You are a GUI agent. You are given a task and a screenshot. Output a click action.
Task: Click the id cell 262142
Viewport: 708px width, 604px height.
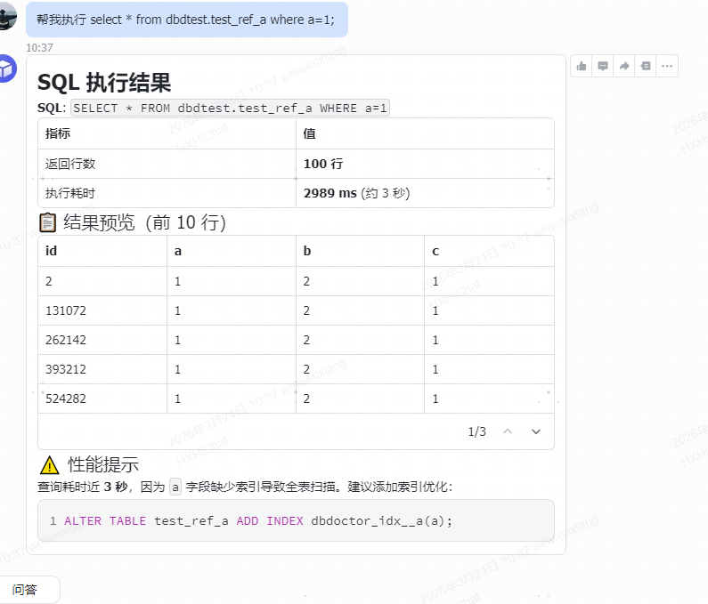point(66,340)
